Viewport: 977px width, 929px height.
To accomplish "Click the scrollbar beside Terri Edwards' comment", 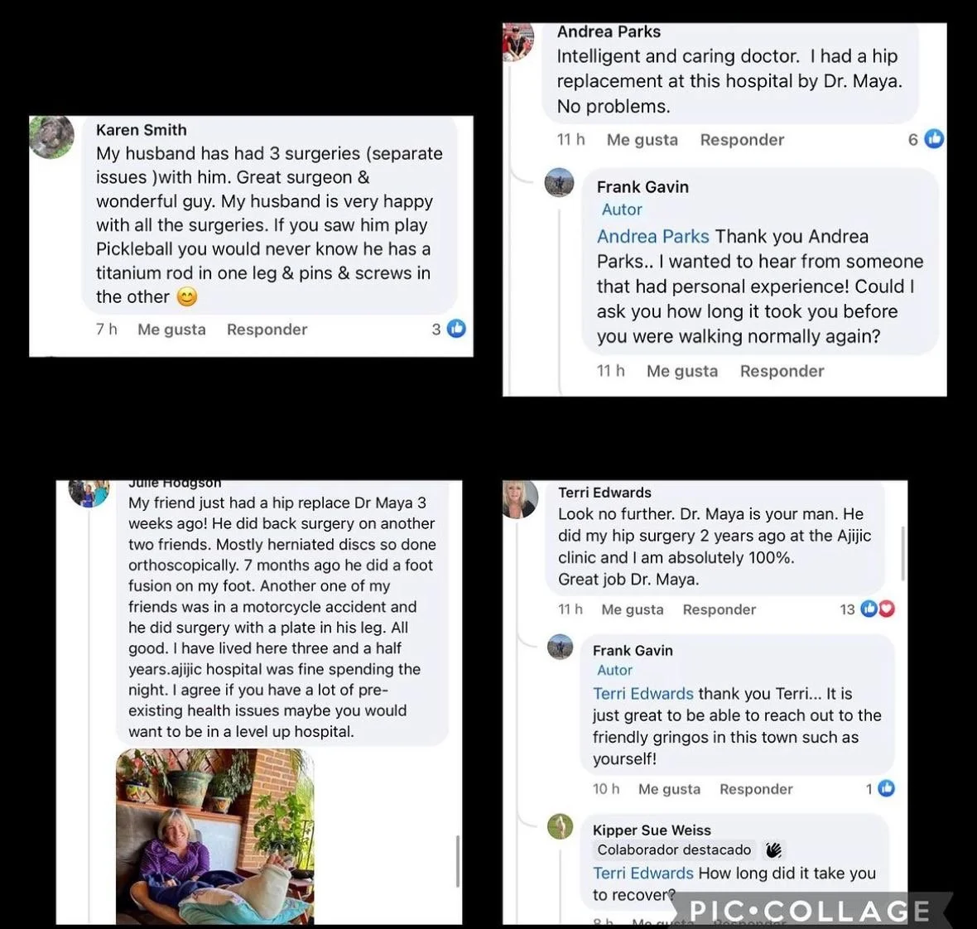I will (x=902, y=553).
